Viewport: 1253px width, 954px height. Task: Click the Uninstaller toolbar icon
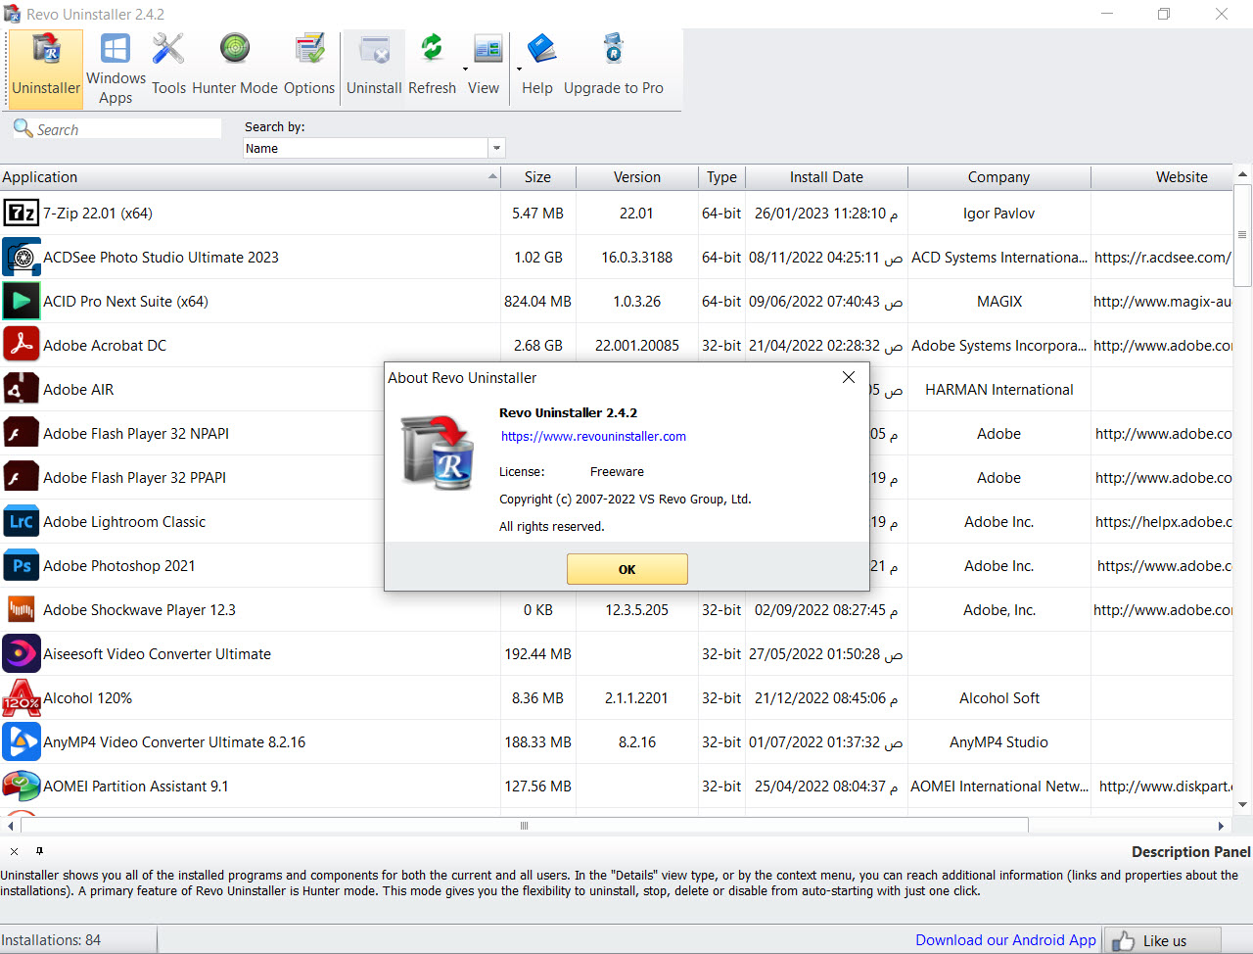tap(46, 51)
